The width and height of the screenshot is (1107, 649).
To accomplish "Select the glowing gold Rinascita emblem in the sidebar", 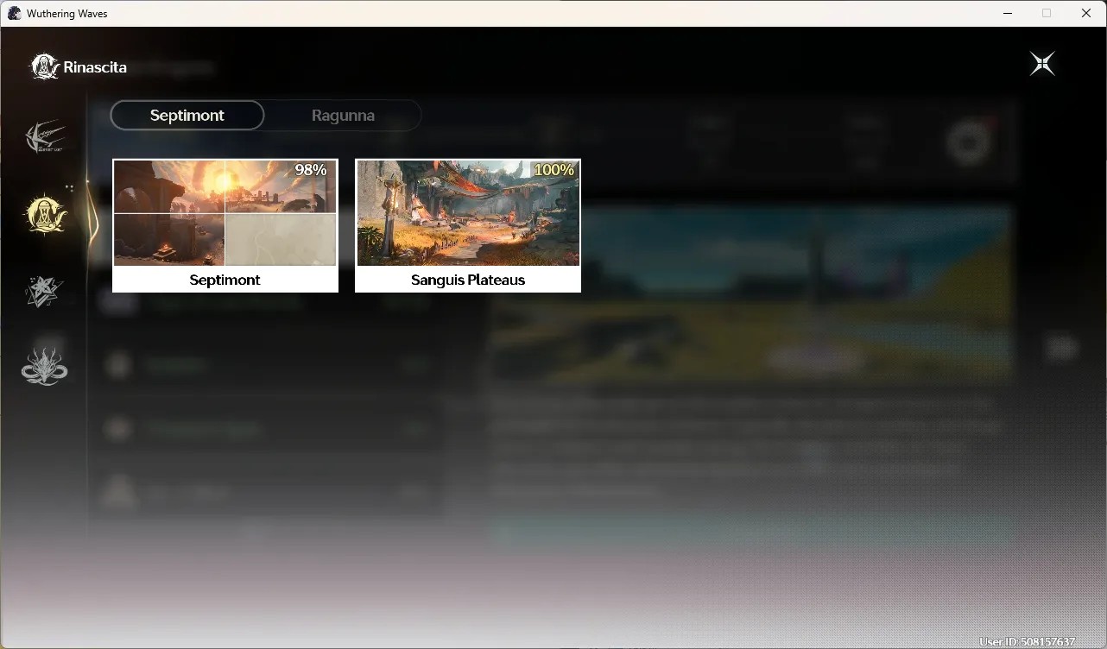I will coord(45,214).
